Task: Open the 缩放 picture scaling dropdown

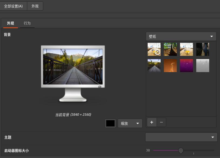Action: (x=130, y=123)
